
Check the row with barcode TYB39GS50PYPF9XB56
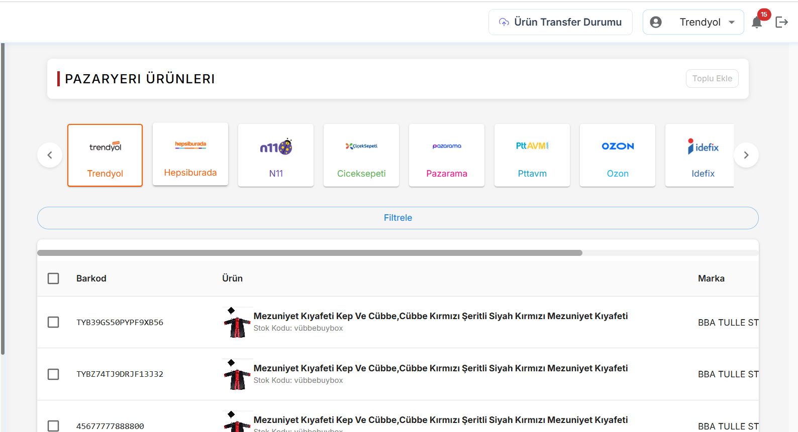(x=53, y=322)
